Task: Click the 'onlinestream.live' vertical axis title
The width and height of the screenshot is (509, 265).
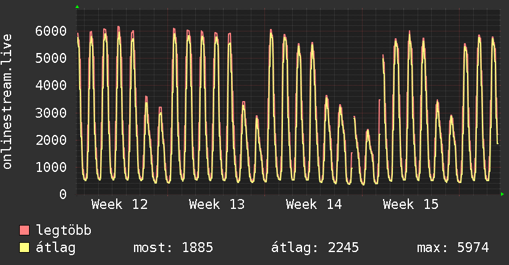Action: pos(7,102)
